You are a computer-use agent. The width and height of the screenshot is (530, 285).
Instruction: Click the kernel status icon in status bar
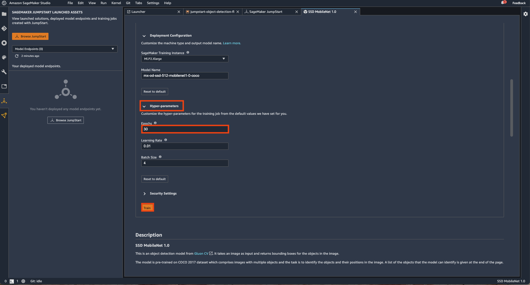(x=23, y=281)
